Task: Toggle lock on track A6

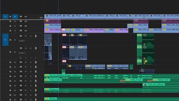Action: pos(10,76)
